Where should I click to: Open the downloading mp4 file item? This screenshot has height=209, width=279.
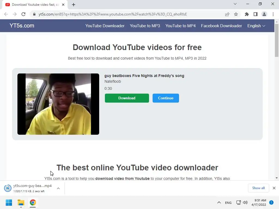coord(32,188)
